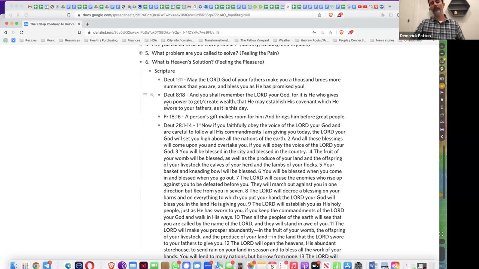The width and height of the screenshot is (479, 269).
Task: Open the HOA bookmarks folder
Action: 151,40
